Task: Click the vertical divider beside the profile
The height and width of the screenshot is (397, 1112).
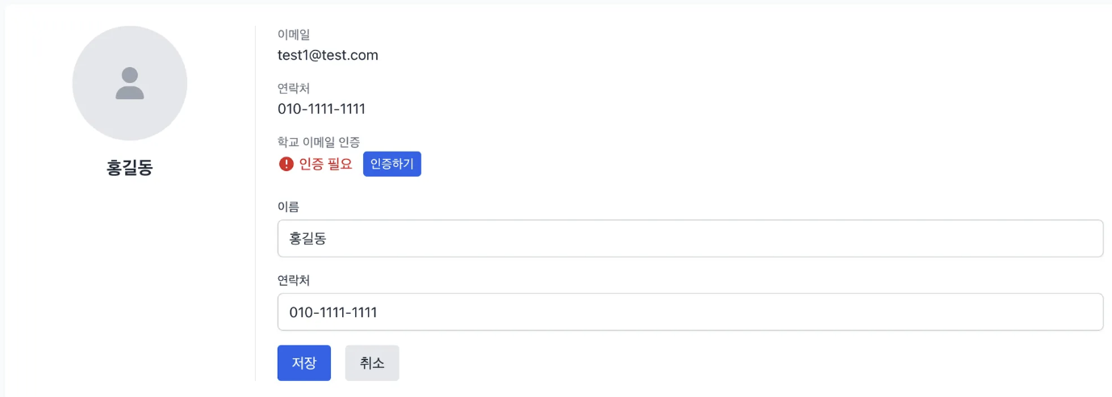Action: 255,202
